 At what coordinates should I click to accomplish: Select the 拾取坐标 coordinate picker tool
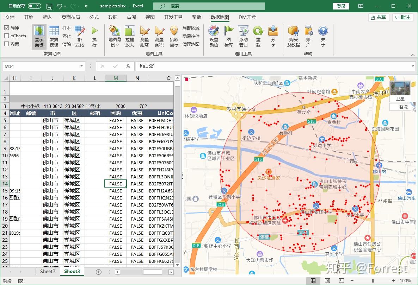click(x=175, y=35)
